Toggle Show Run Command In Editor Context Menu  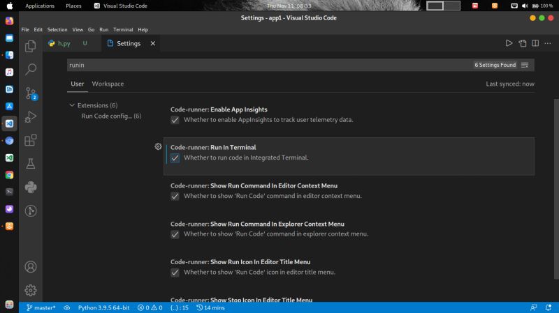[x=175, y=196]
